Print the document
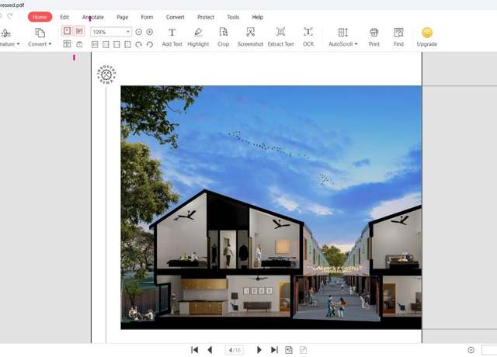Viewport: 497px width, 357px height. click(x=374, y=37)
